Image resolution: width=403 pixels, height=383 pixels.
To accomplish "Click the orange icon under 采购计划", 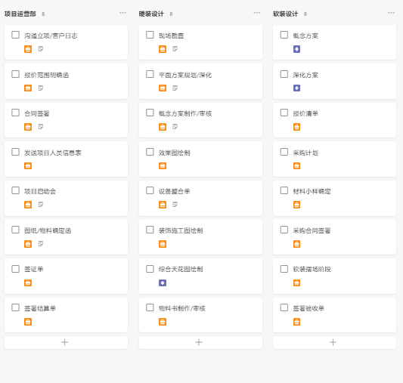I will click(296, 166).
